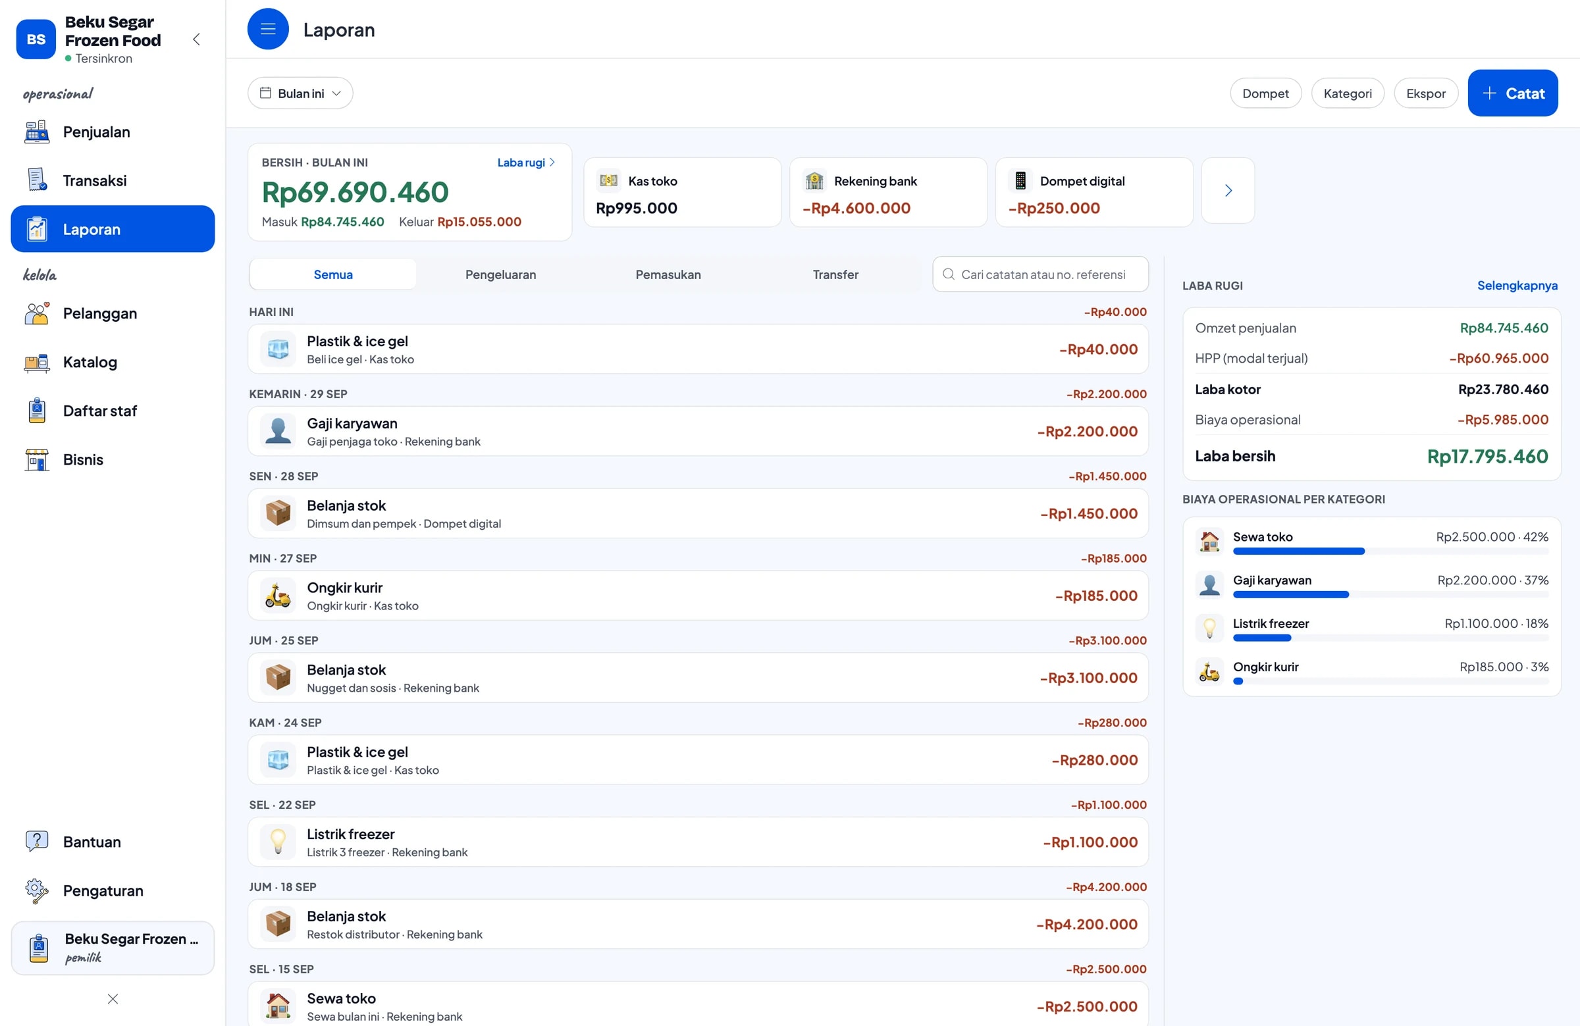
Task: Open Selengkapnya link in Laba Rugi
Action: point(1517,286)
